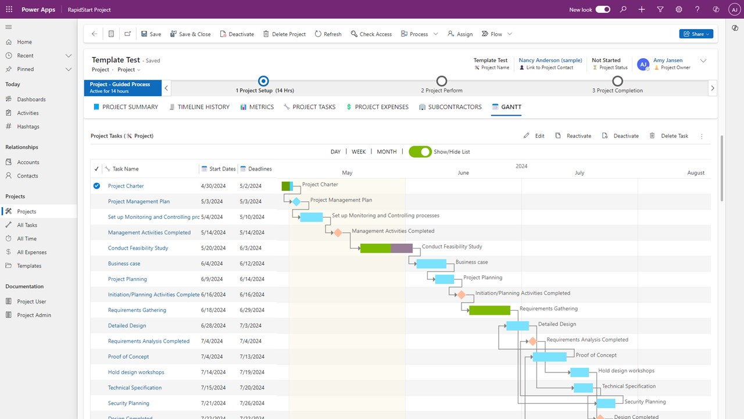The width and height of the screenshot is (744, 419).
Task: Click the open record set icon
Action: 111,34
